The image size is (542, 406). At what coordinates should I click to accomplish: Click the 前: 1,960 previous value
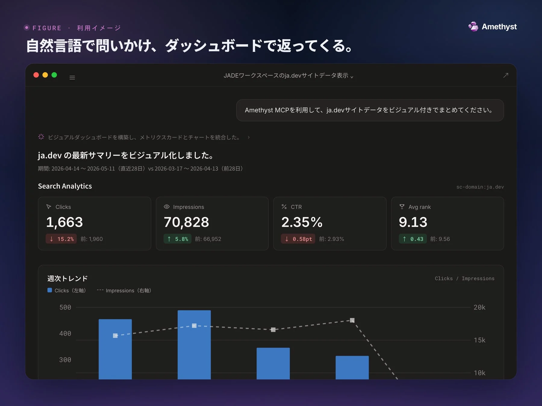(x=92, y=239)
